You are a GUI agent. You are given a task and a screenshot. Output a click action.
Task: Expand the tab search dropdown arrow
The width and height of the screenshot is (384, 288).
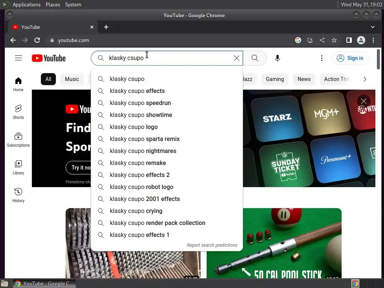373,27
